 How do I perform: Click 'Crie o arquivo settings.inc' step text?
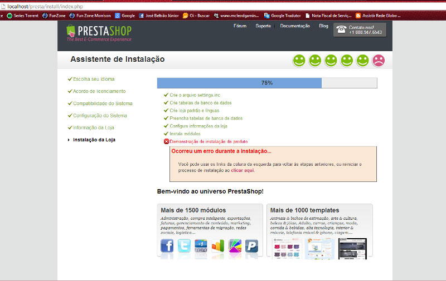pyautogui.click(x=195, y=95)
